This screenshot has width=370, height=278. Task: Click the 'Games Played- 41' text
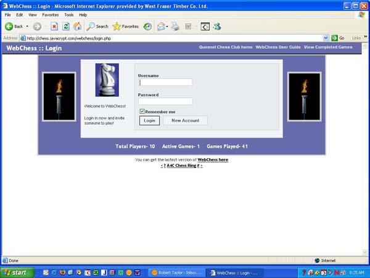point(227,146)
